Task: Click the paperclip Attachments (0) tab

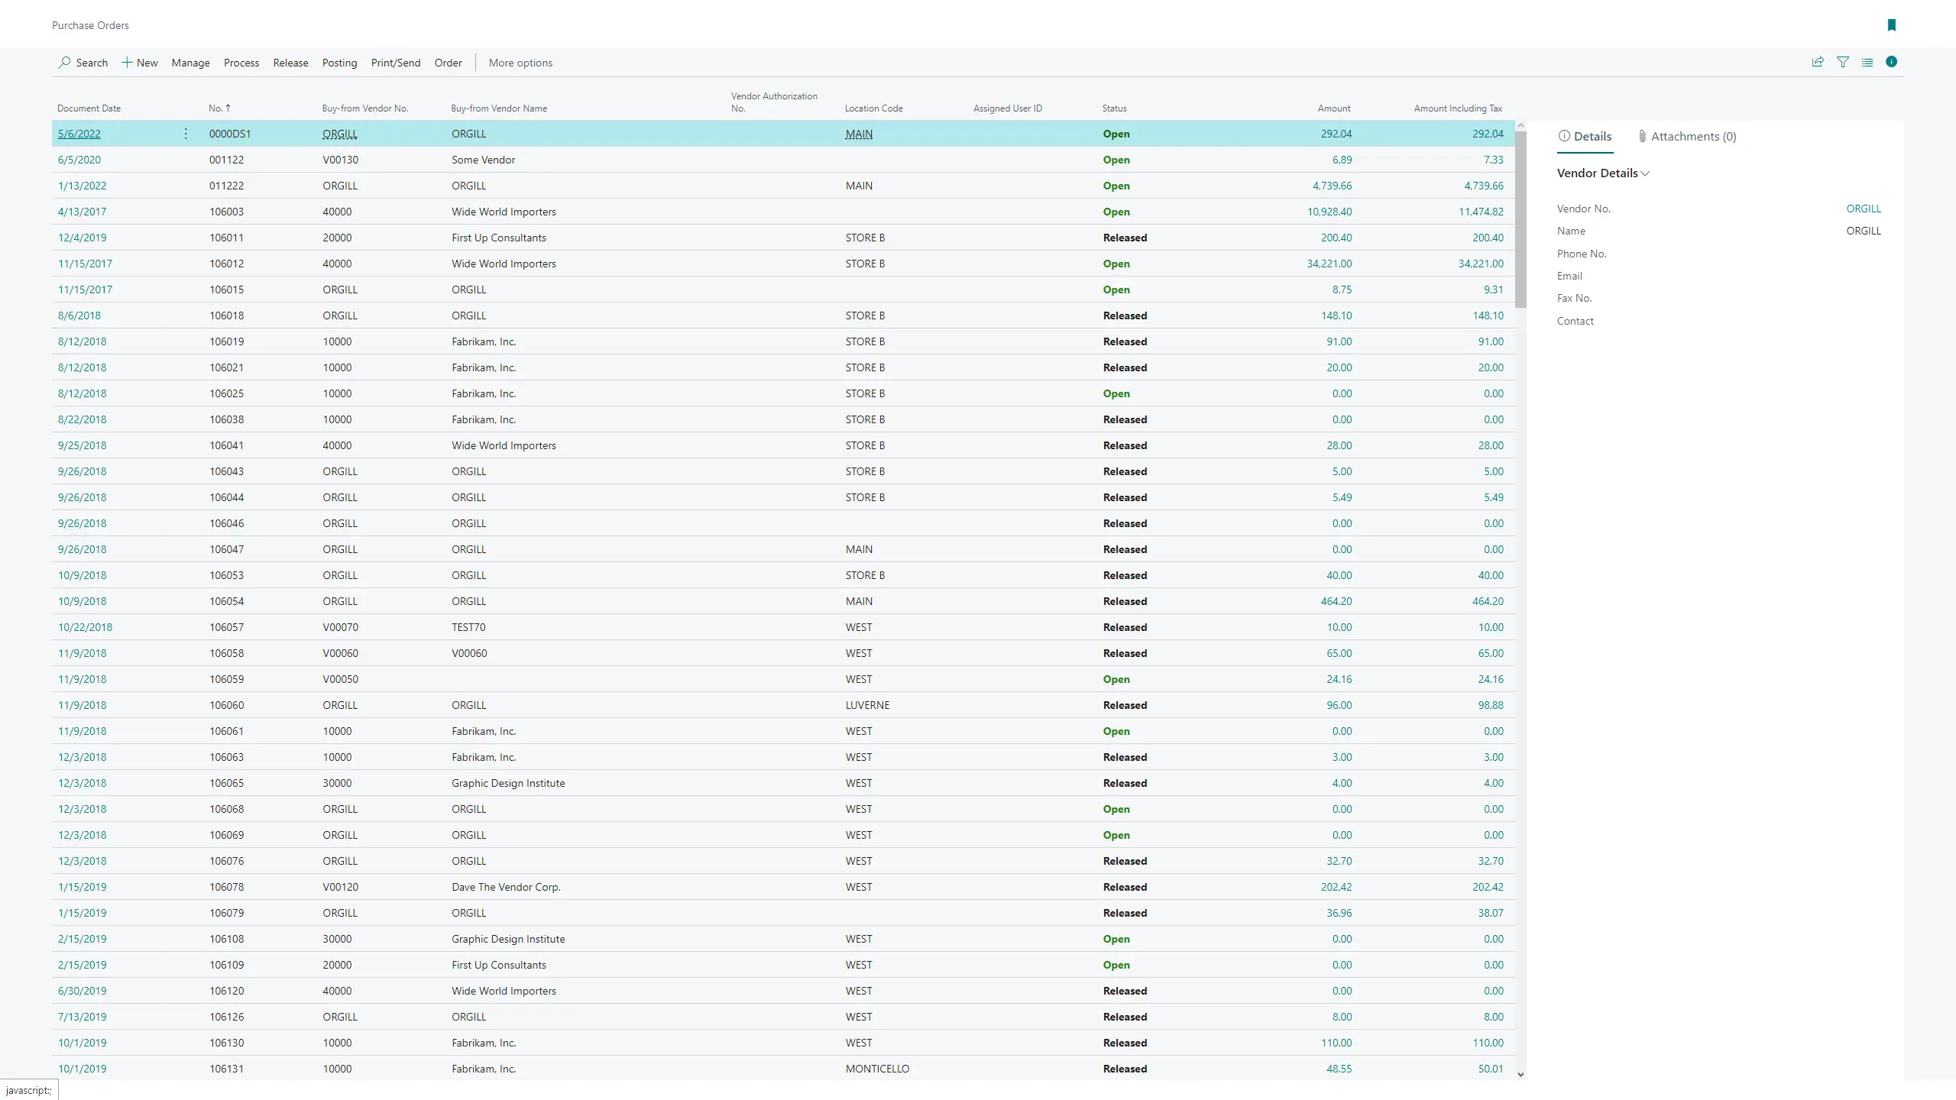Action: (1686, 136)
